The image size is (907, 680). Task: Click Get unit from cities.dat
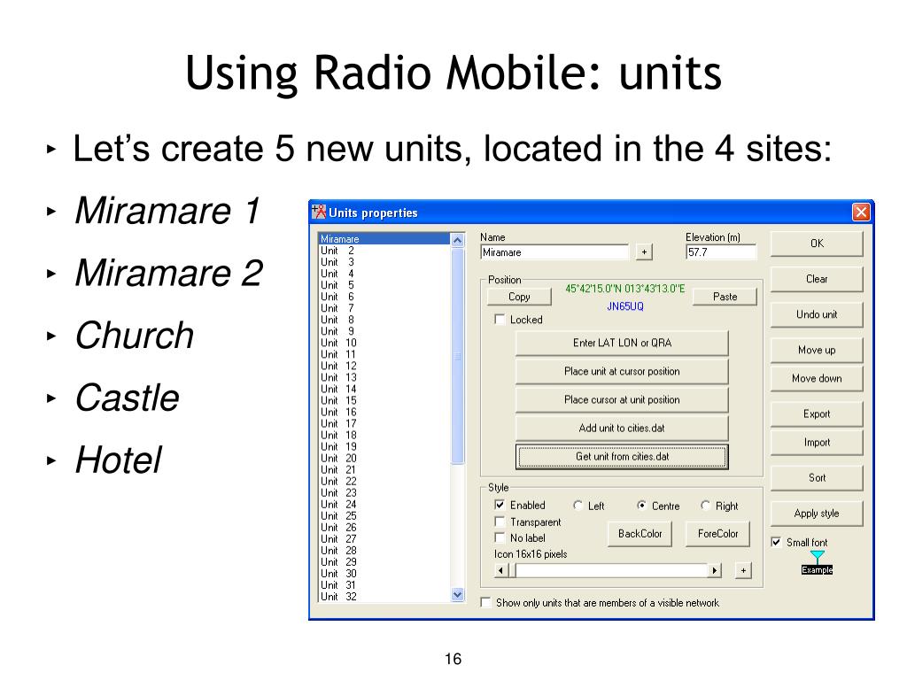pos(622,456)
